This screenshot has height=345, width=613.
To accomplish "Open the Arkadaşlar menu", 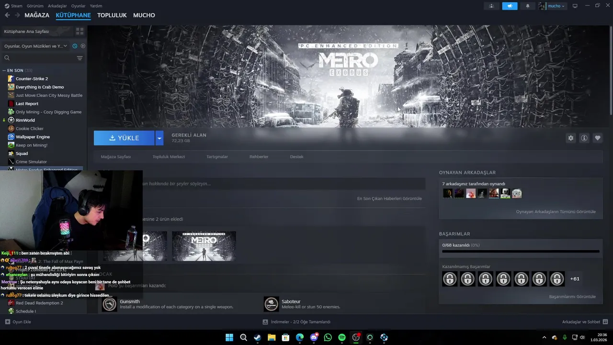I will 57,6.
